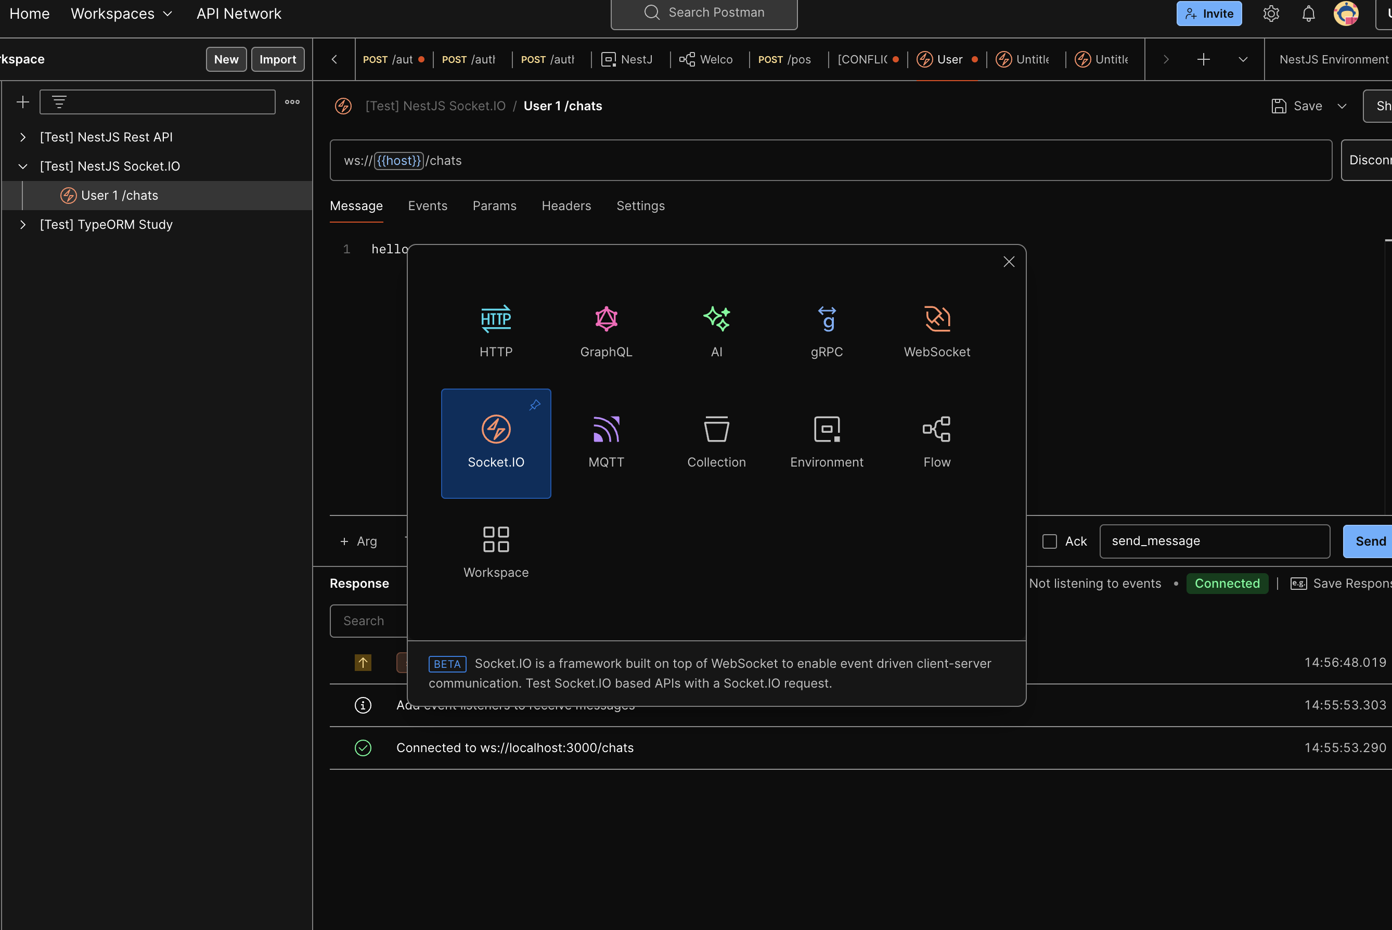Open the Workspaces dropdown menu
The width and height of the screenshot is (1392, 930).
coord(121,14)
